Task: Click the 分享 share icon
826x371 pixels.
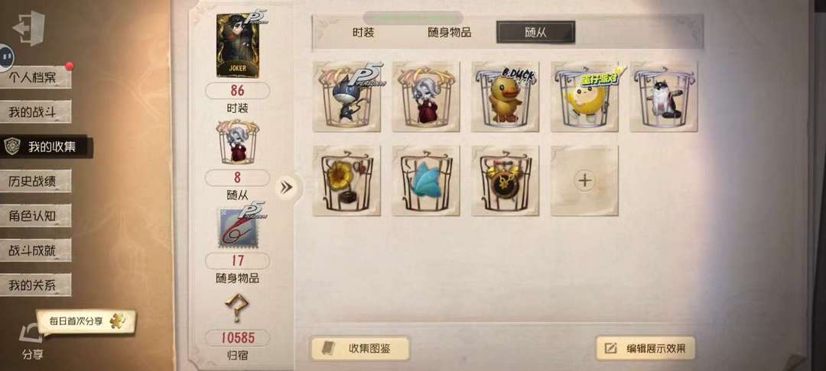Action: click(x=31, y=342)
